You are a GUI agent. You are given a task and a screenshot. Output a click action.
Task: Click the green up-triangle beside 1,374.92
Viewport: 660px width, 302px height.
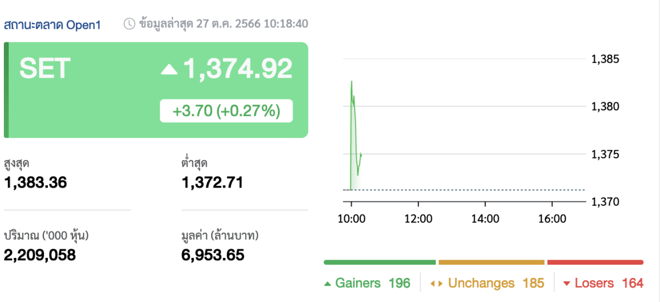click(x=169, y=69)
